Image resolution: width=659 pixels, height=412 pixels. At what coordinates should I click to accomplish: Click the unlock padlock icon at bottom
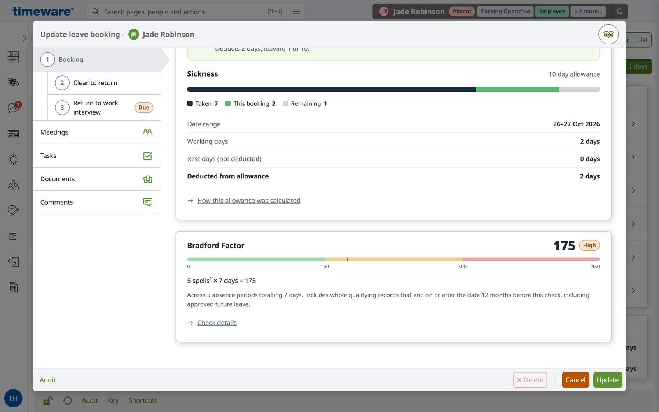tap(48, 400)
